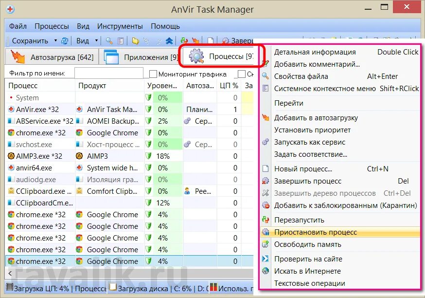
Task: Click the icon beside Освободить память
Action: pos(266,244)
